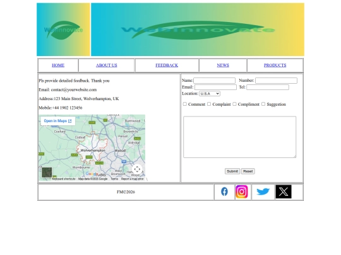Toggle the map pan control button
The width and height of the screenshot is (341, 255).
point(137,169)
